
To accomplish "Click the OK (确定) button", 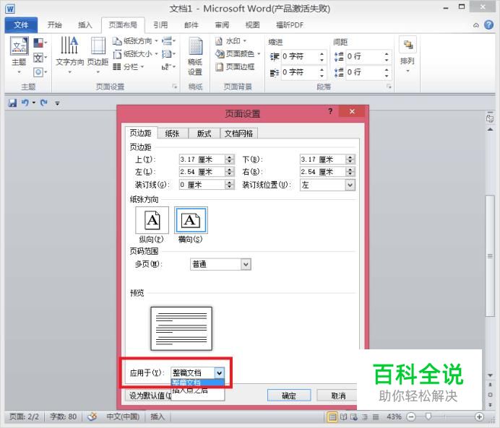I will tap(289, 396).
